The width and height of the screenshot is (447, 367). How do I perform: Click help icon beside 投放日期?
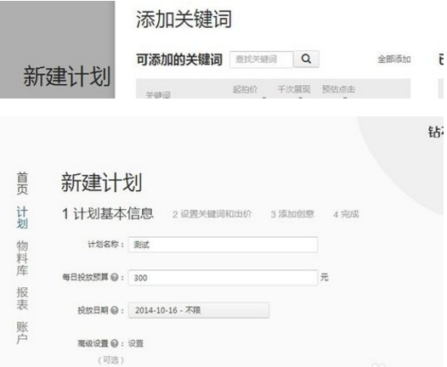point(115,310)
